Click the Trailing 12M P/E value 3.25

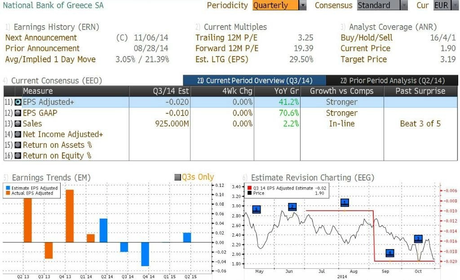[305, 38]
